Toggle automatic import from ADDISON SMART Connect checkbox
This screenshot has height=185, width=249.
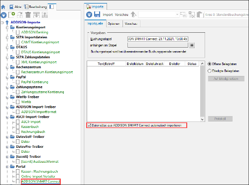coord(89,125)
